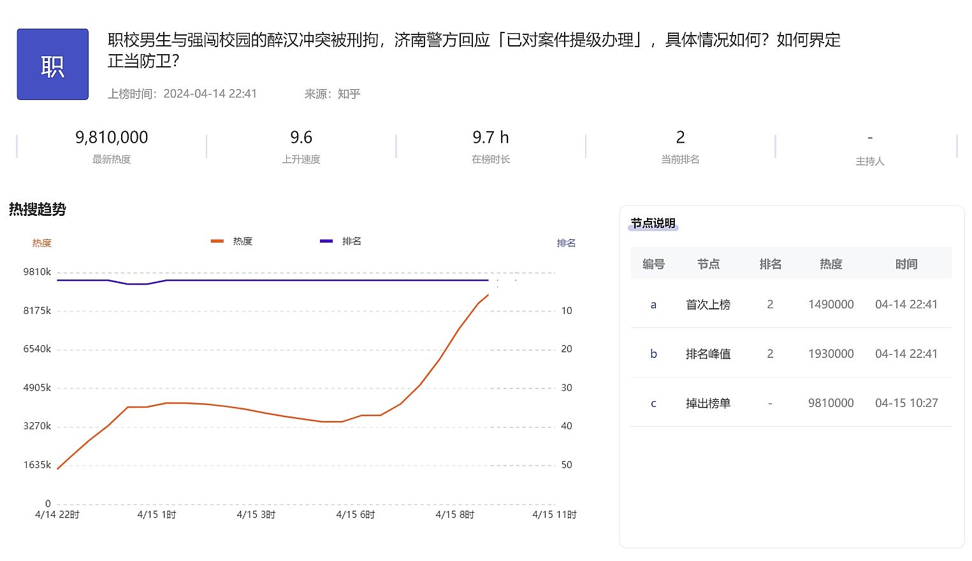Click the 时间 column header
The width and height of the screenshot is (972, 561).
pyautogui.click(x=906, y=264)
